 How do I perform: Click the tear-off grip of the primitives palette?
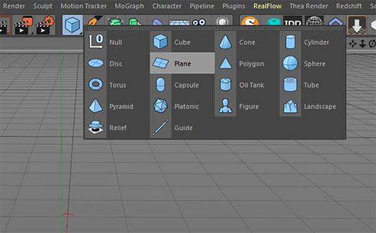(x=214, y=28)
